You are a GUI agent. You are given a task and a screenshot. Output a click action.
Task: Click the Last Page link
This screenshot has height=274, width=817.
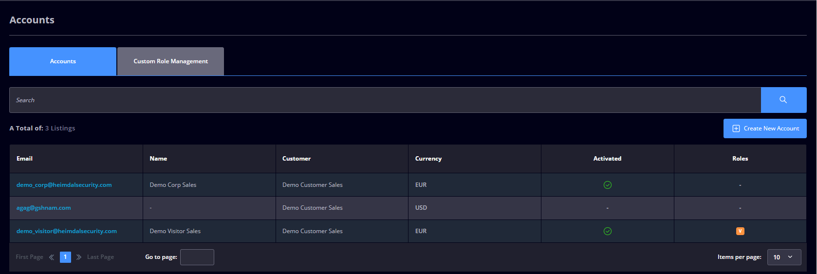100,257
